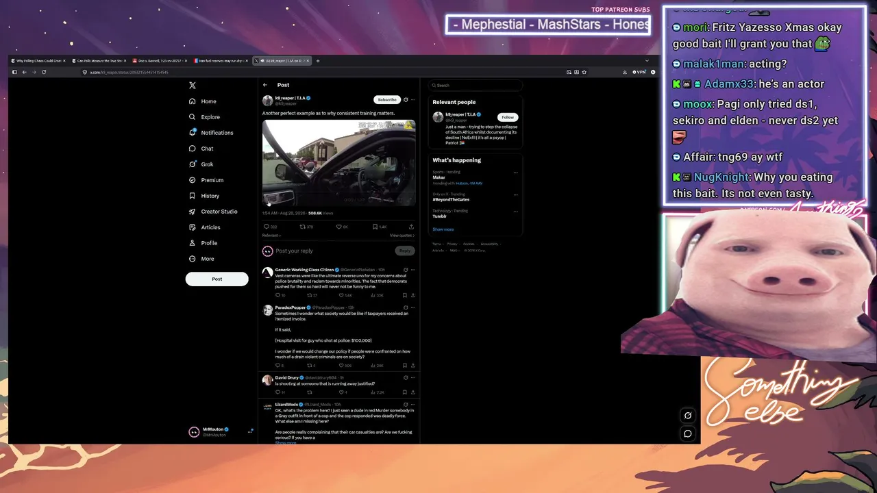Open more options on Generic Working Class Citizen's reply
The width and height of the screenshot is (877, 493).
413,270
